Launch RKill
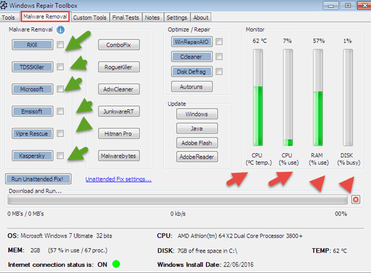 [32, 44]
